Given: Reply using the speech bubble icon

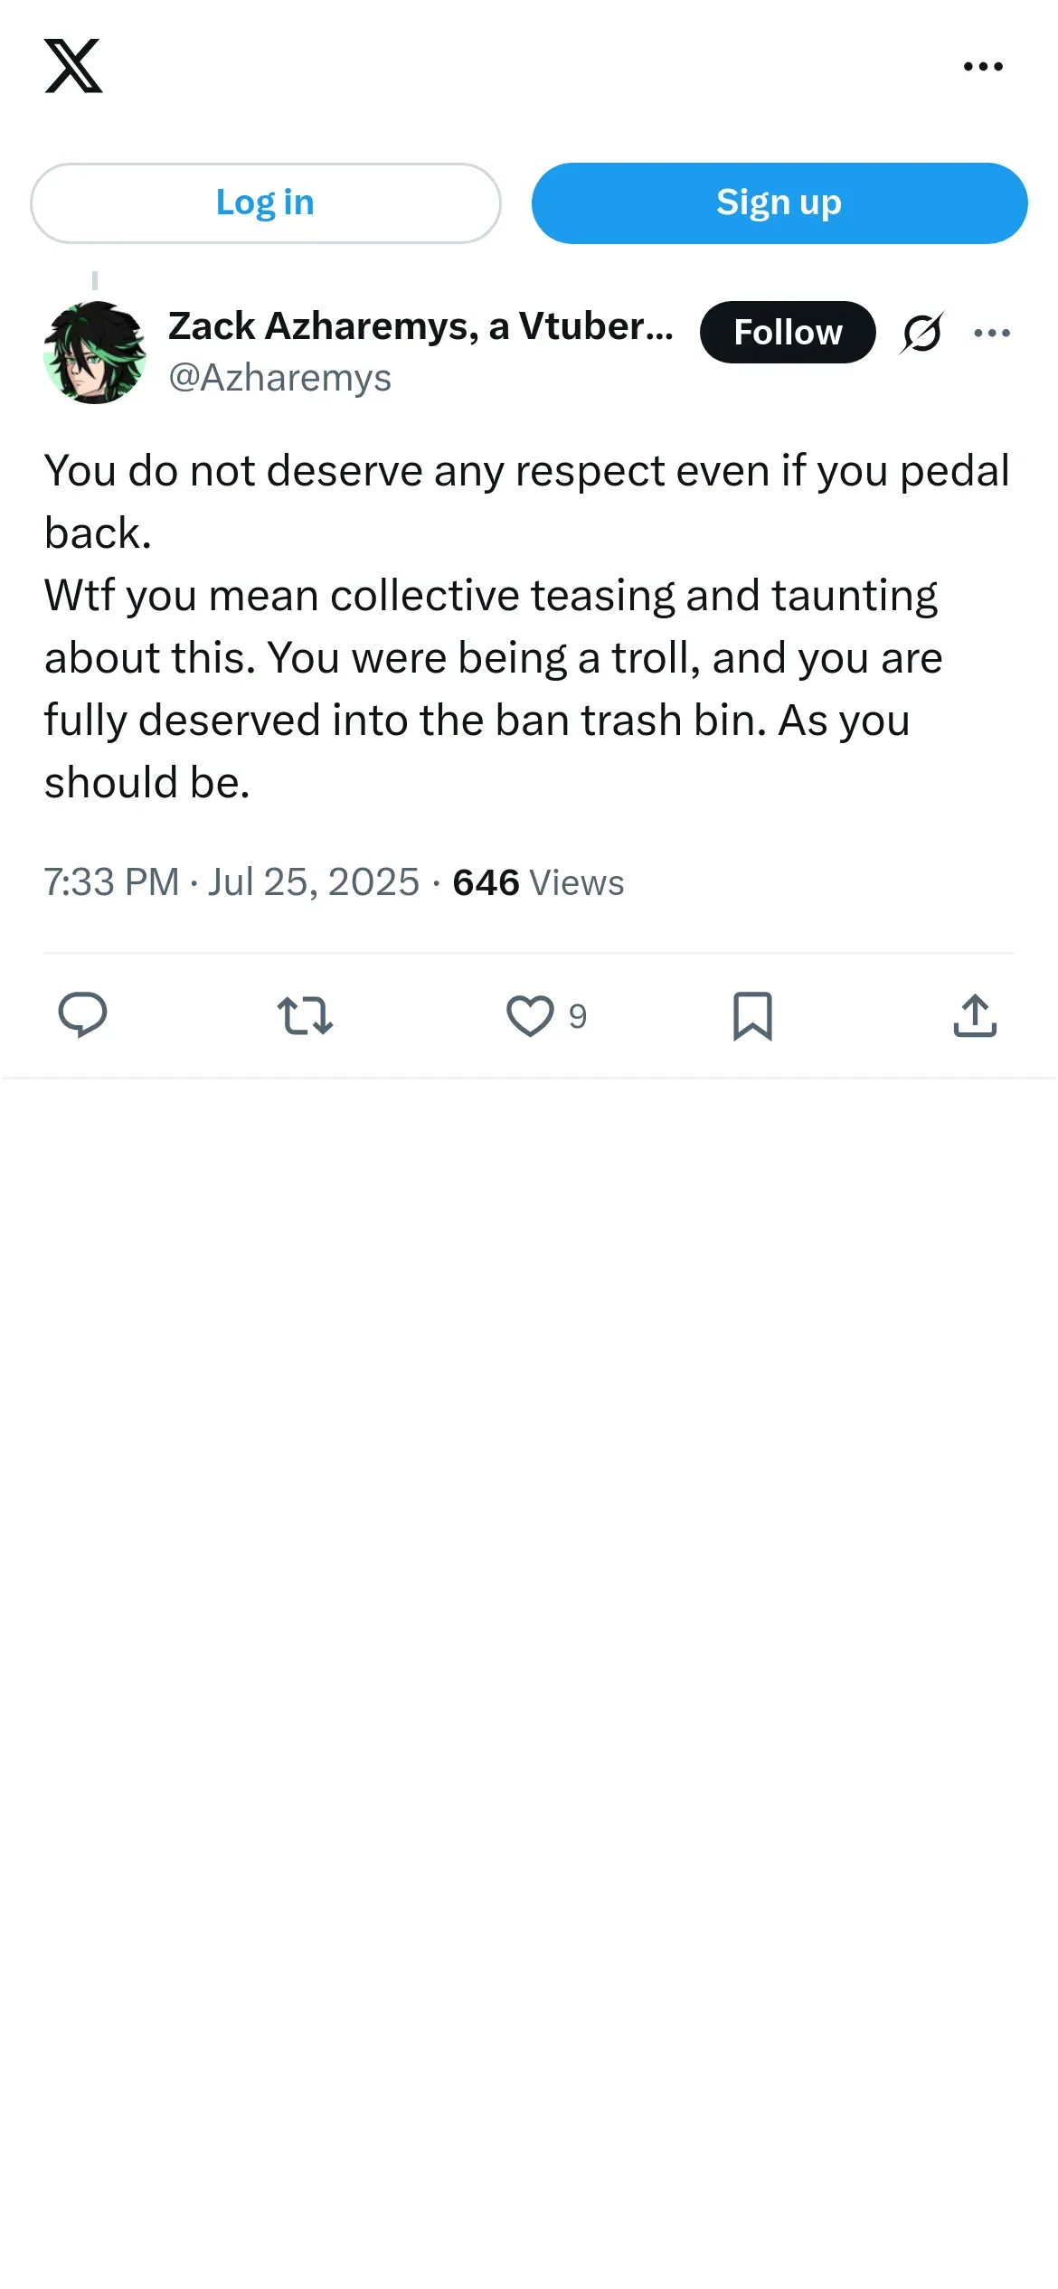Looking at the screenshot, I should coord(82,1015).
